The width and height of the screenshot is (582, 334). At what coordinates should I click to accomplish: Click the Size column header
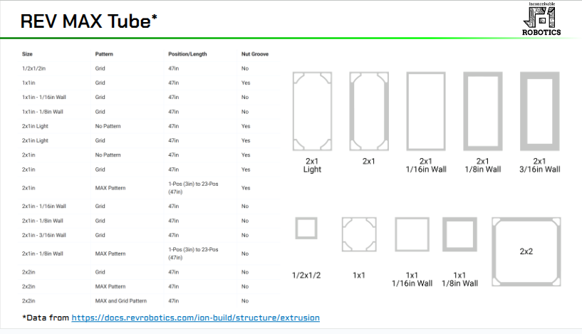point(28,54)
